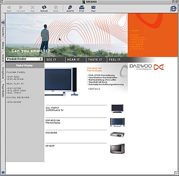Open the Produktfinder dropdown

pyautogui.click(x=24, y=59)
